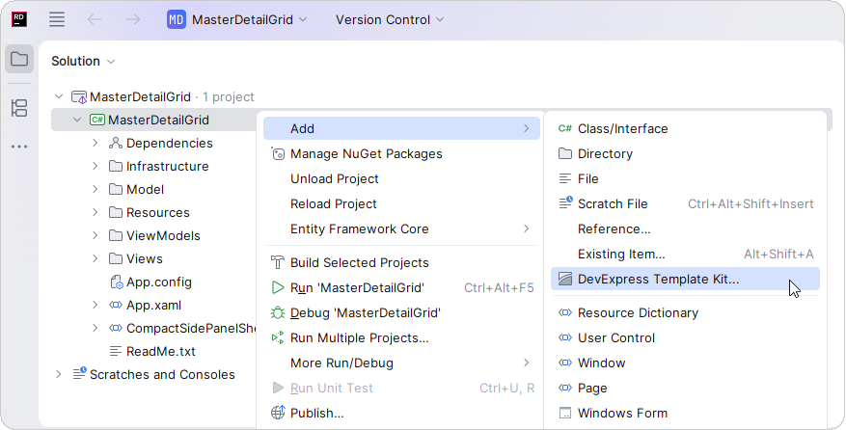Click the ReadMe.txt file icon

click(x=116, y=351)
